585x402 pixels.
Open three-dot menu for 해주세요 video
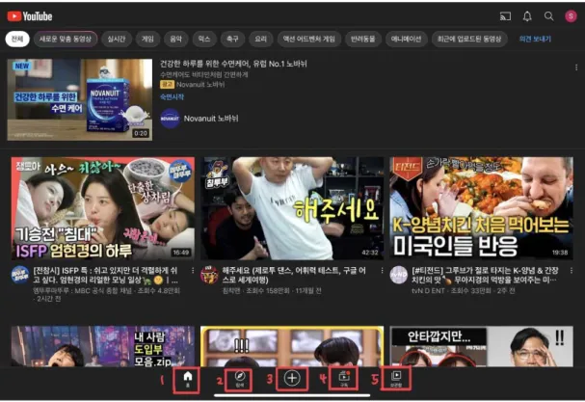382,271
